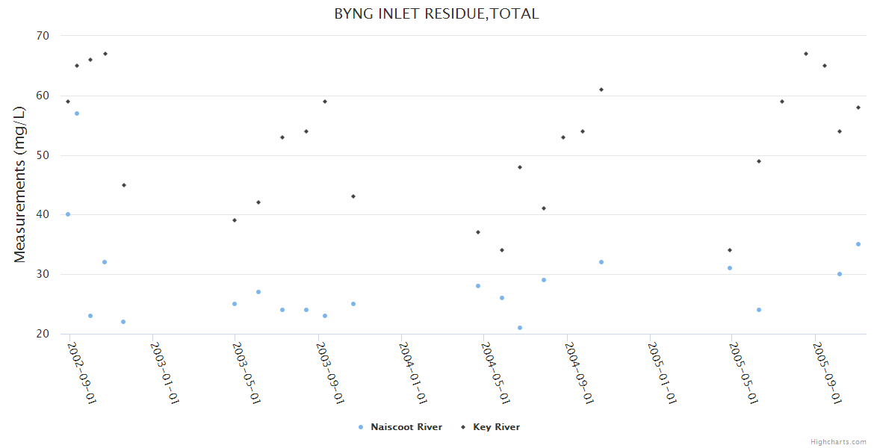Click the Naiscoot River point at 21 mg/L
The height and width of the screenshot is (448, 874).
pyautogui.click(x=520, y=328)
